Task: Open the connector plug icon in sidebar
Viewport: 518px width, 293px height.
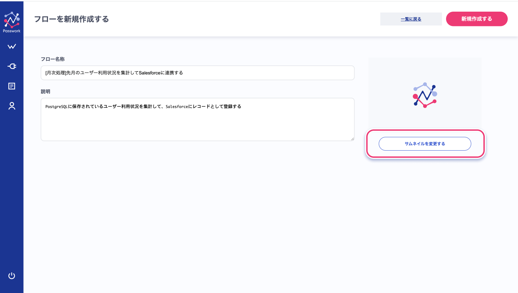Action: pyautogui.click(x=12, y=66)
